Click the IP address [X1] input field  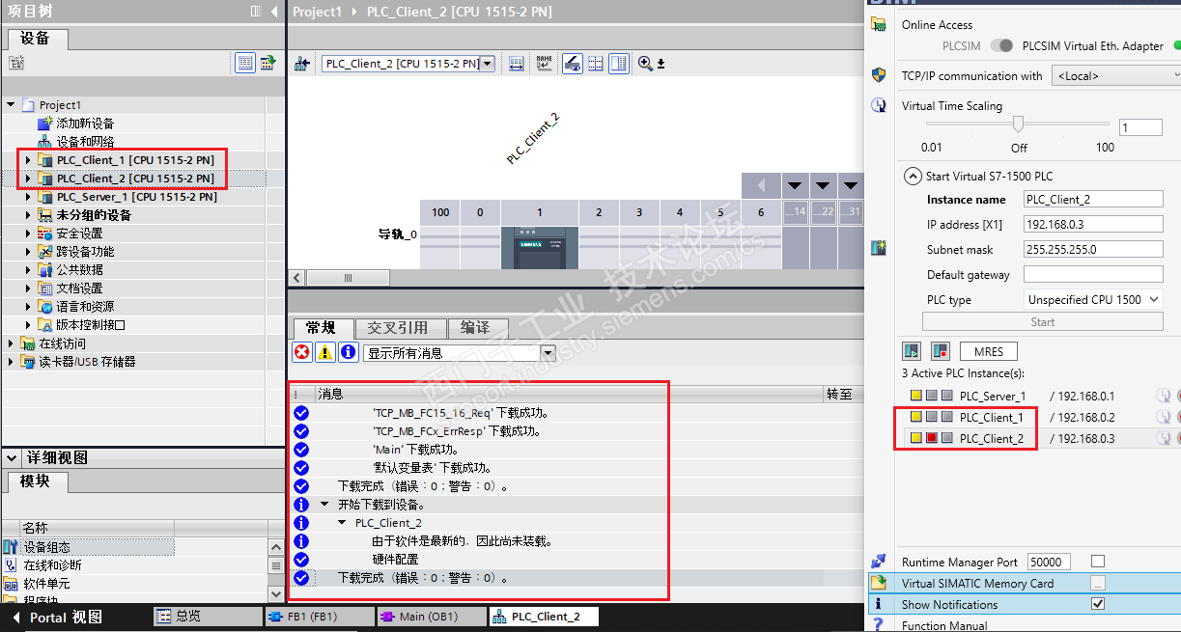tap(1093, 224)
